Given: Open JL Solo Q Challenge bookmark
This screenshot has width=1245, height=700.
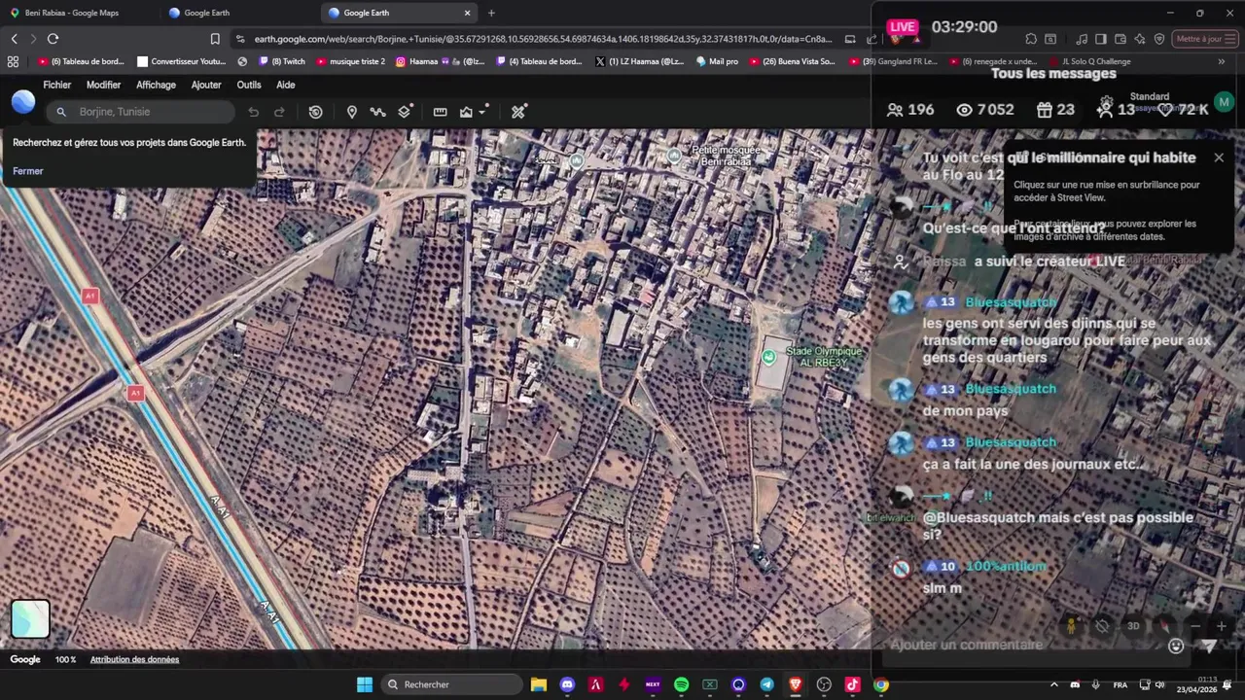Looking at the screenshot, I should [1089, 61].
